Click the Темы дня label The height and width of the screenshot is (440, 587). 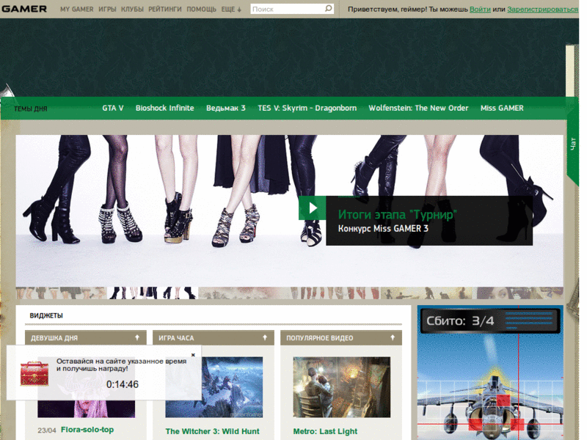tap(31, 109)
